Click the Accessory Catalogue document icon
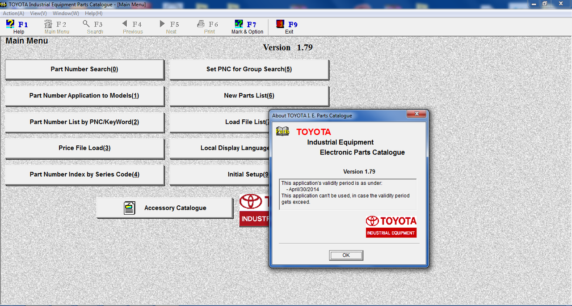572x306 pixels. (130, 208)
